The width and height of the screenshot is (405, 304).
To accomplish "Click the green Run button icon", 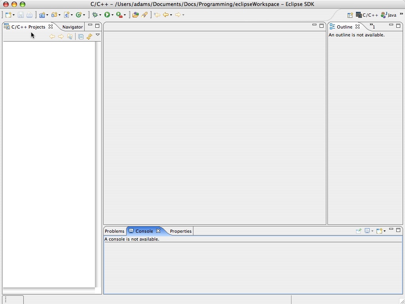I will [x=107, y=15].
